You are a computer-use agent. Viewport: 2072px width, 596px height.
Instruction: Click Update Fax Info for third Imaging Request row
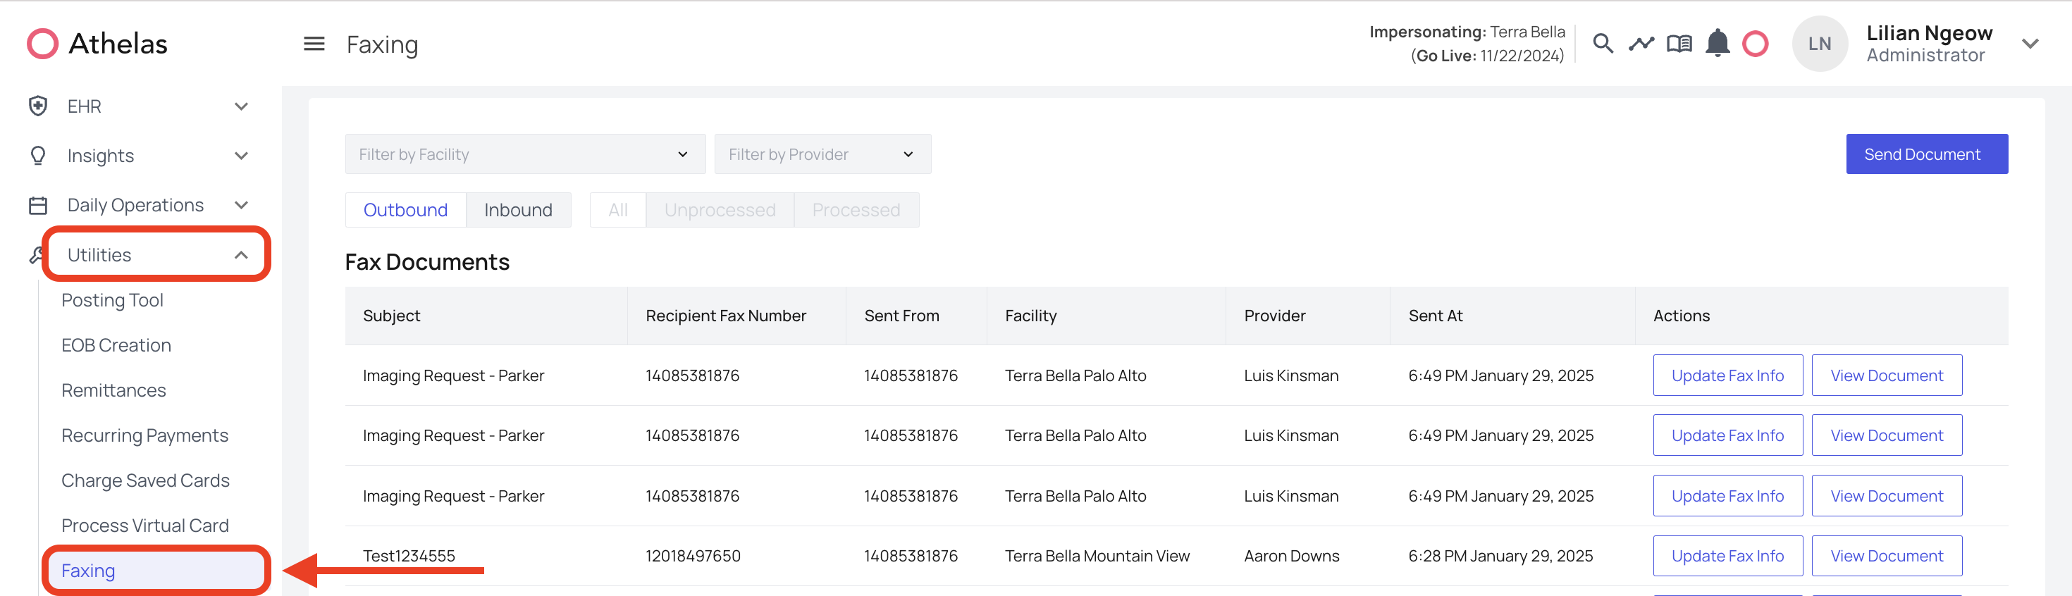pyautogui.click(x=1727, y=495)
